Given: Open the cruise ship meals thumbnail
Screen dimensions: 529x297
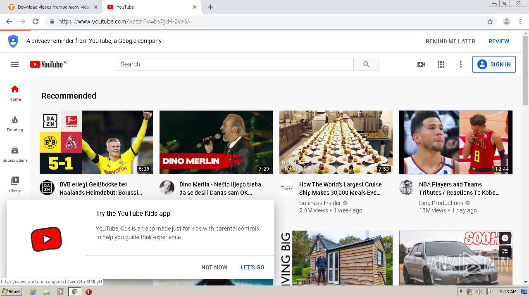Looking at the screenshot, I should [336, 142].
